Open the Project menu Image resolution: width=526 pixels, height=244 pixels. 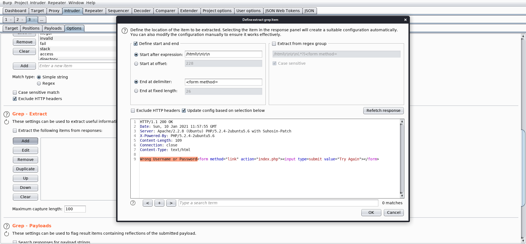pyautogui.click(x=21, y=3)
